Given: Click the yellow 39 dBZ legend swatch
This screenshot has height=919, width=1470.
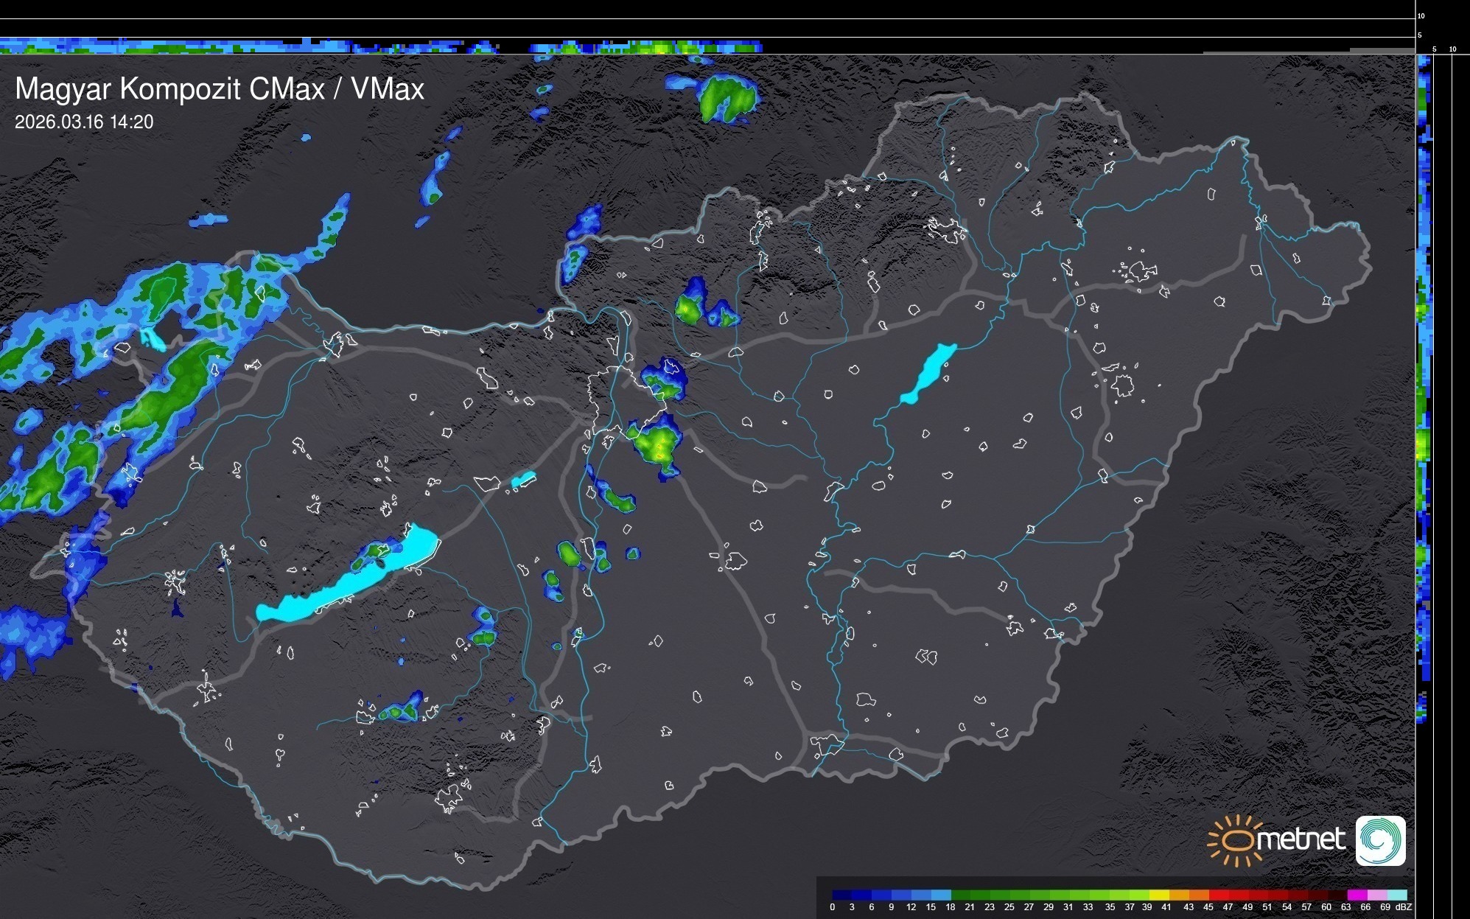Looking at the screenshot, I should click(x=1158, y=895).
